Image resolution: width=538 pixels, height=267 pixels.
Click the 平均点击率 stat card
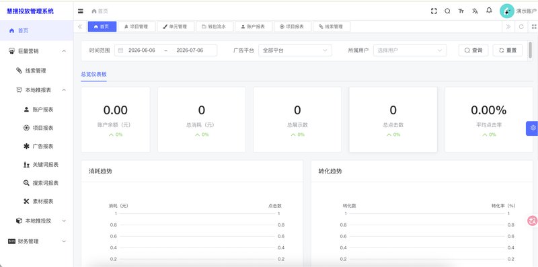[x=489, y=120]
